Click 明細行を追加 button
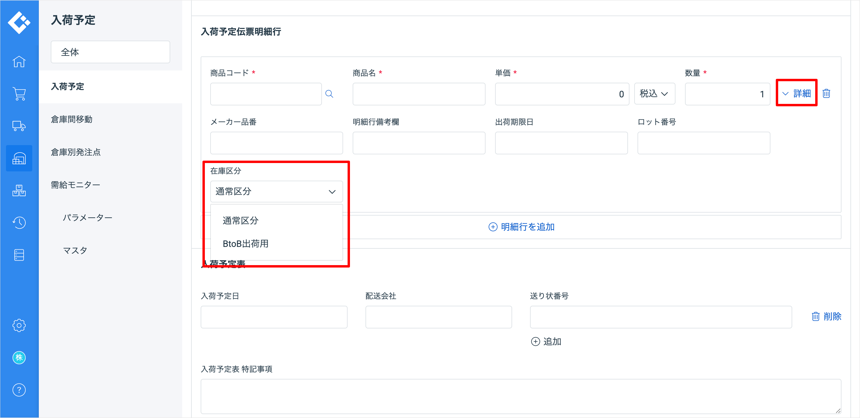The image size is (860, 418). pos(521,227)
